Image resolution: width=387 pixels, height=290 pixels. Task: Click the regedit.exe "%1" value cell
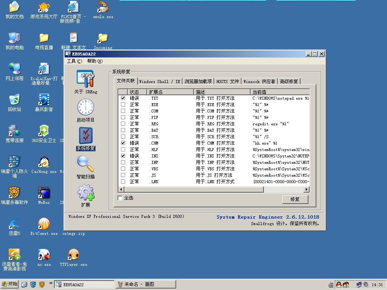tap(271, 124)
